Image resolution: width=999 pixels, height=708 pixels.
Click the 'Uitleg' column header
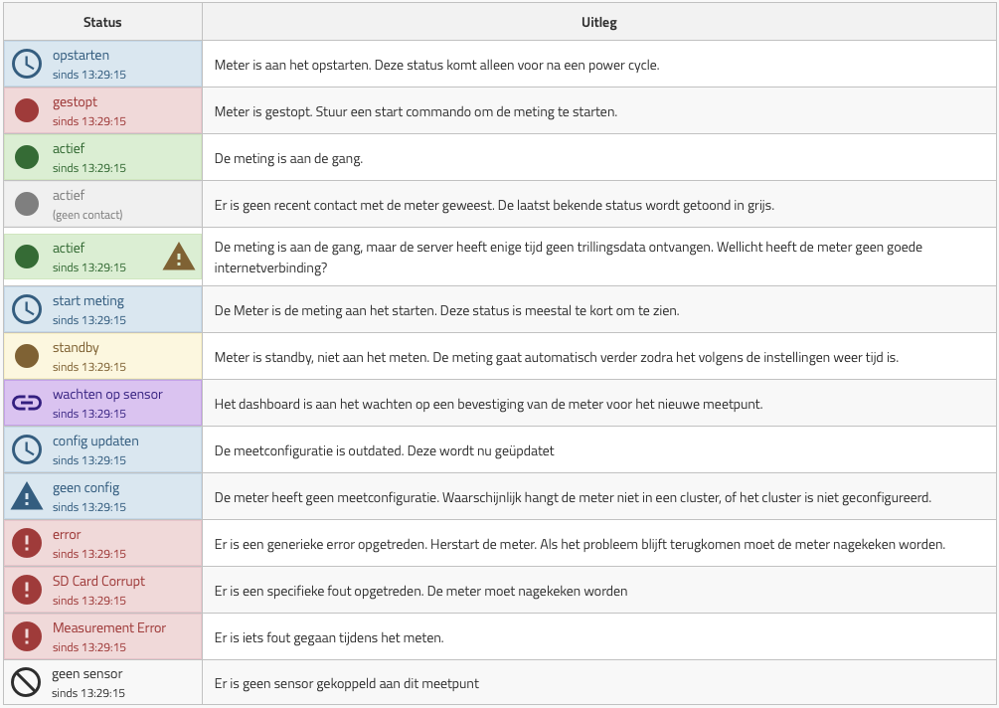point(598,22)
